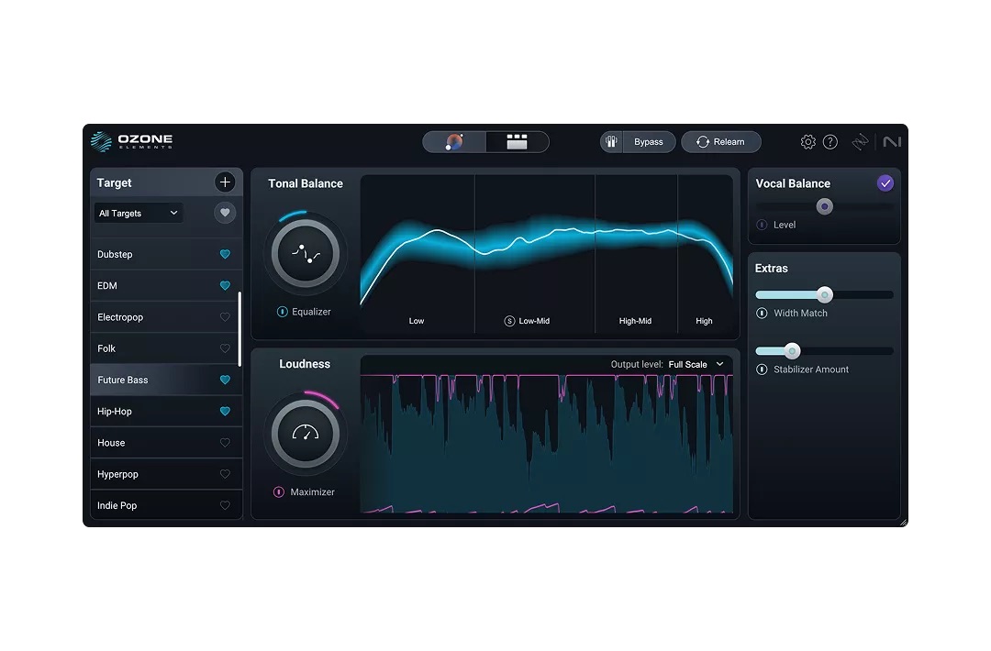This screenshot has width=991, height=651.
Task: Select the Hip-Hop target
Action: [x=116, y=412]
